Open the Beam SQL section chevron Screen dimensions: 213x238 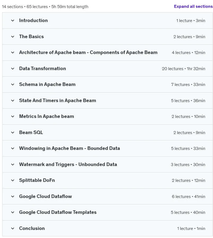tap(13, 132)
